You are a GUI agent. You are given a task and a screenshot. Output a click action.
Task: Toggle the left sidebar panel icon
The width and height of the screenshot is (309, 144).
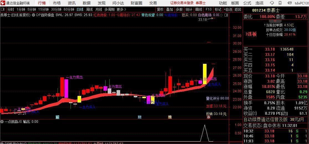pyautogui.click(x=2, y=9)
